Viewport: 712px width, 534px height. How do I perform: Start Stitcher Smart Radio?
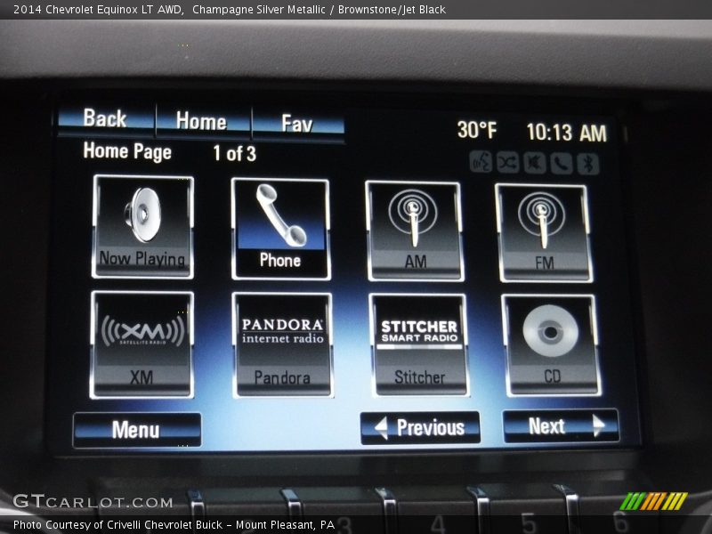pyautogui.click(x=418, y=344)
